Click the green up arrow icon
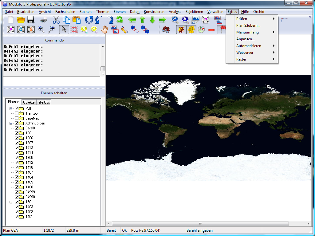Image resolution: width=315 pixels, height=236 pixels. [x=142, y=20]
